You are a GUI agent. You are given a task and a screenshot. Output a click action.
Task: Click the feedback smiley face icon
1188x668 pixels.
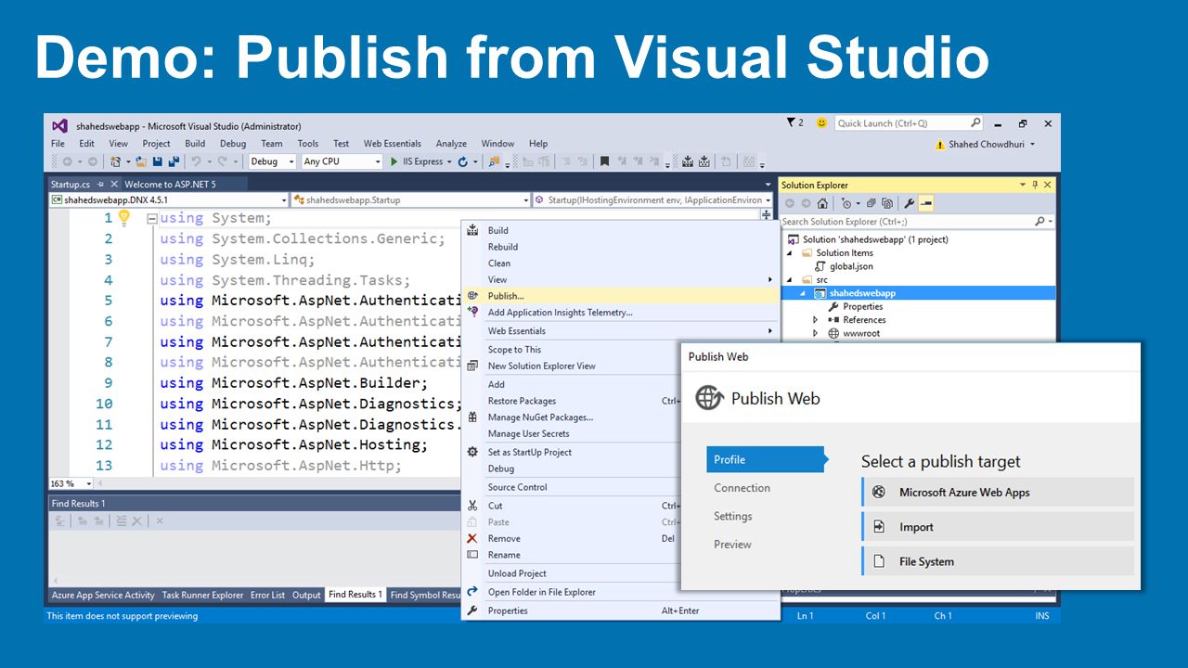[821, 122]
